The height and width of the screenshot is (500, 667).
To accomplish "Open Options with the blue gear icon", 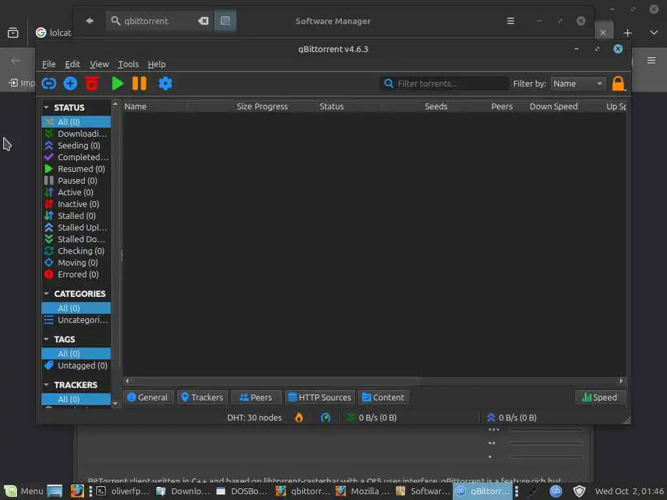I will pos(165,84).
